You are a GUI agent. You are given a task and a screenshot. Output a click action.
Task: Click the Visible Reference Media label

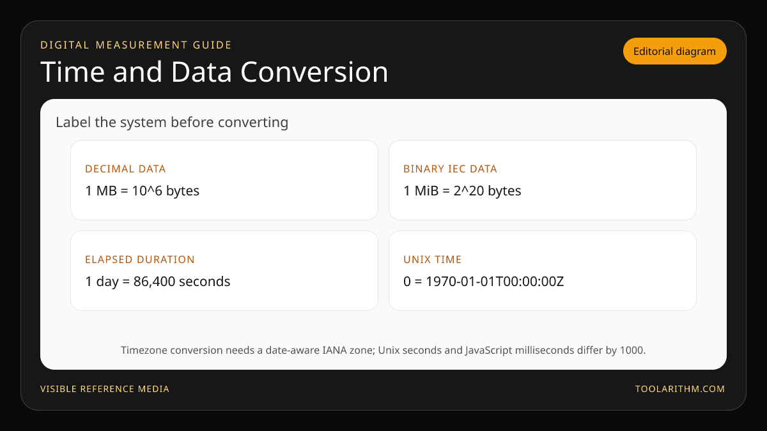click(105, 389)
